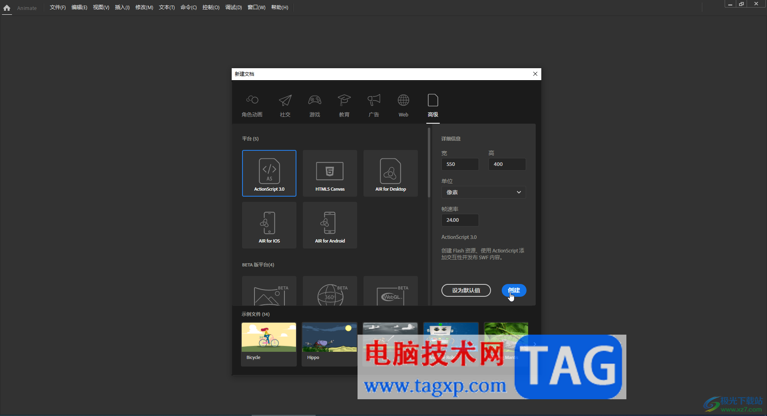
Task: Open the 调试(D) menu
Action: [x=233, y=8]
